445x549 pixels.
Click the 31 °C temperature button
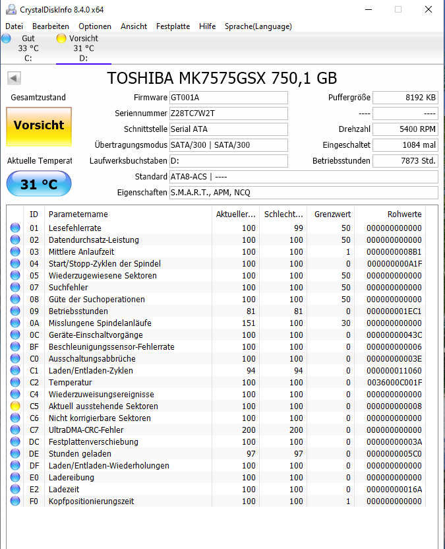(39, 184)
